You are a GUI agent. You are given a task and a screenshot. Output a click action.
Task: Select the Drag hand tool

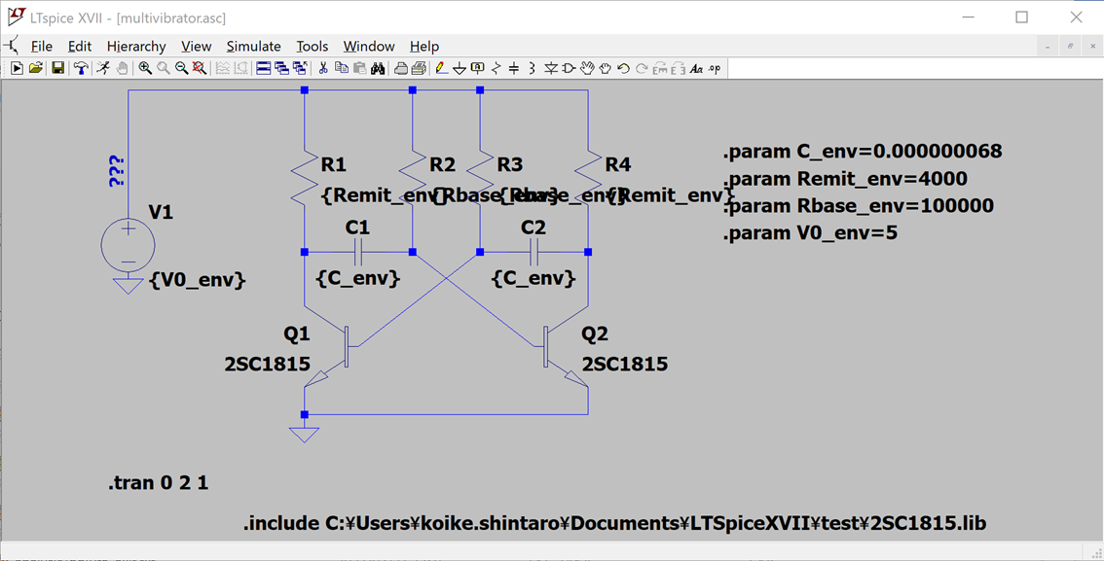point(606,68)
